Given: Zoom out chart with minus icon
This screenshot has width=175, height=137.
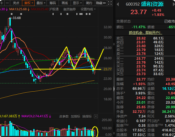Looking at the screenshot, I should (7, 3).
